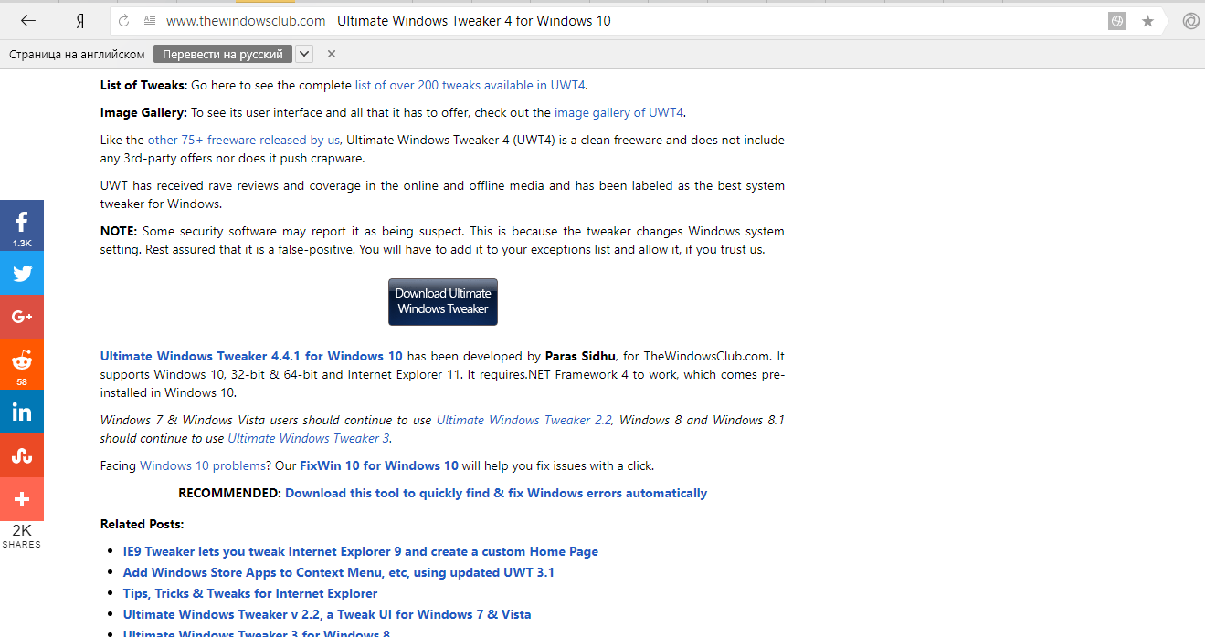Share the page on Facebook

pyautogui.click(x=22, y=225)
